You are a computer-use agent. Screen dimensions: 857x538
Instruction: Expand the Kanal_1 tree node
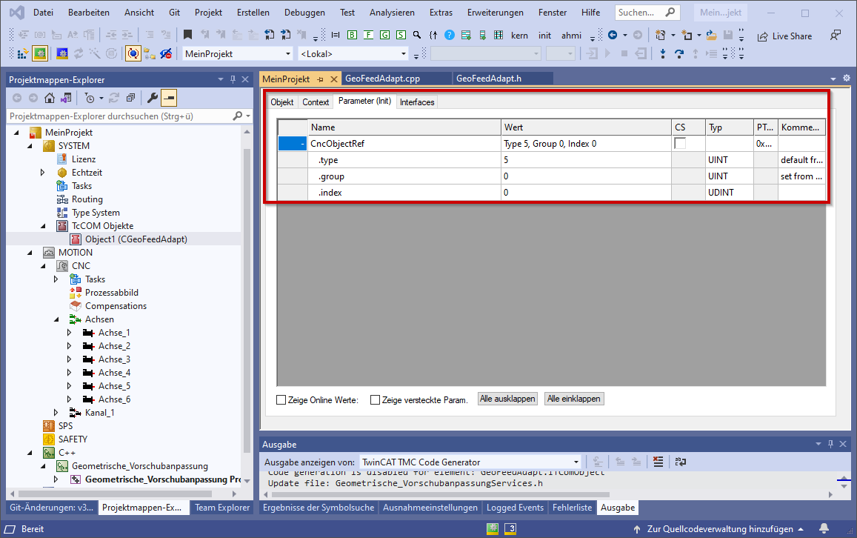[x=56, y=413]
